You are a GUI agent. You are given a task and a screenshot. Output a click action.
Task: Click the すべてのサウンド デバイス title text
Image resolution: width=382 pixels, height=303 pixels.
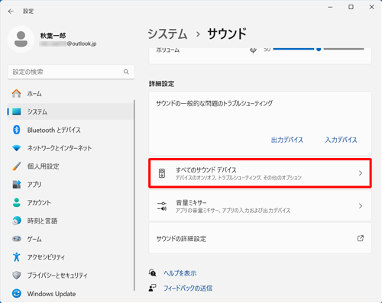(206, 169)
